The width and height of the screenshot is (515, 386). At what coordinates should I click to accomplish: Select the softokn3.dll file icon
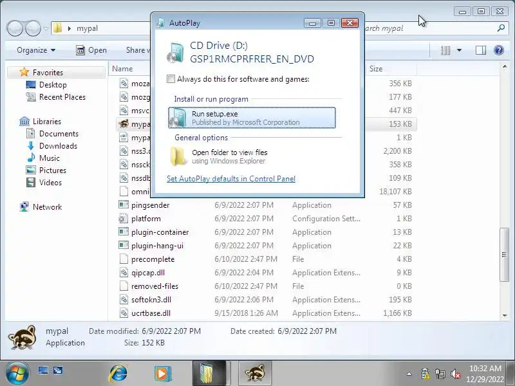point(124,299)
